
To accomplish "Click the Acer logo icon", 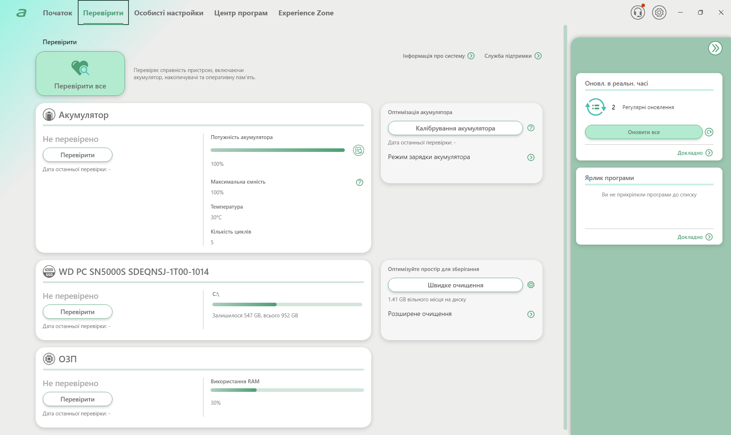I will (21, 13).
